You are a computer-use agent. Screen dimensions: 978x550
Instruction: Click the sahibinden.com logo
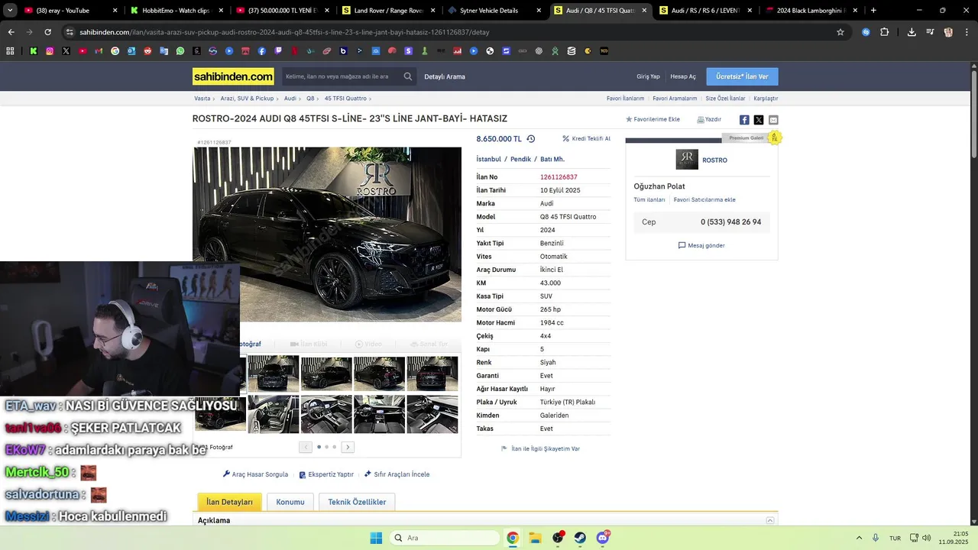(x=233, y=76)
